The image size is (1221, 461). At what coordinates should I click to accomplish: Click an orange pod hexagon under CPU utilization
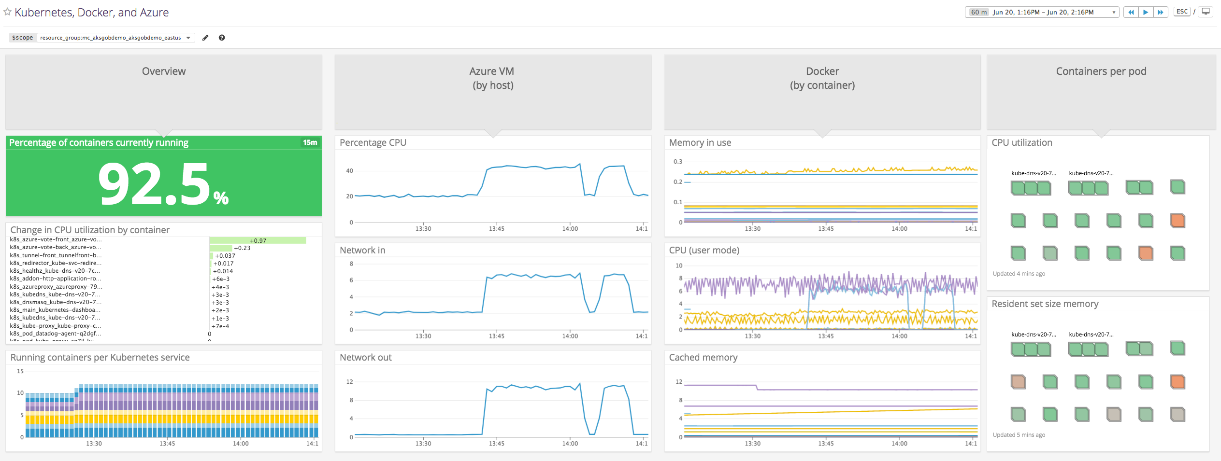[1178, 221]
